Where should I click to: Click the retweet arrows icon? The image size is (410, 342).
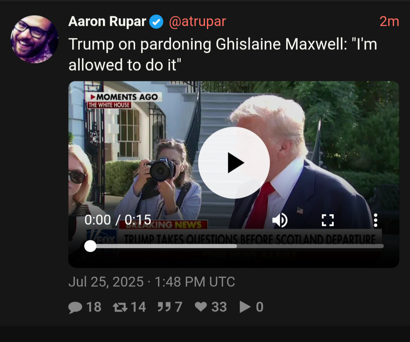click(x=120, y=307)
